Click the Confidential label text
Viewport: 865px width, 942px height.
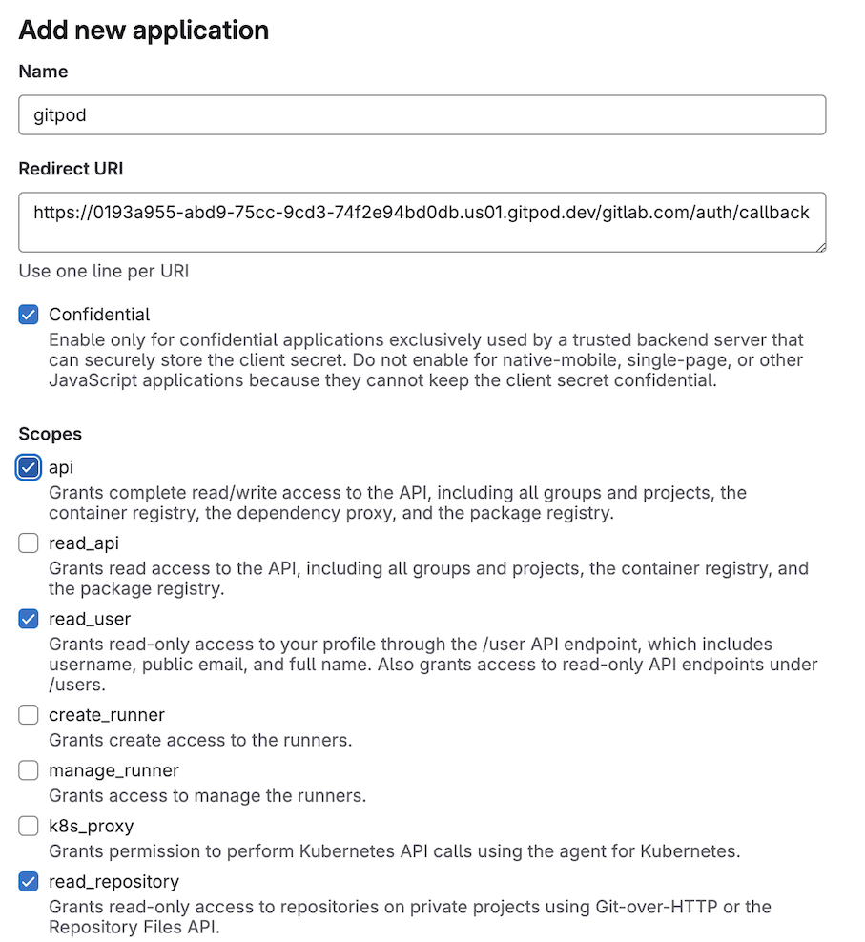coord(99,315)
